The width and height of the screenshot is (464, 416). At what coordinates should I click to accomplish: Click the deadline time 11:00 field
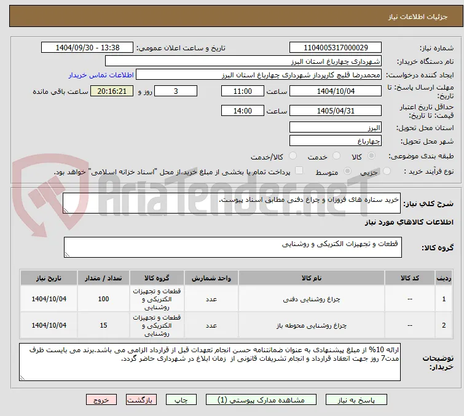pyautogui.click(x=242, y=91)
